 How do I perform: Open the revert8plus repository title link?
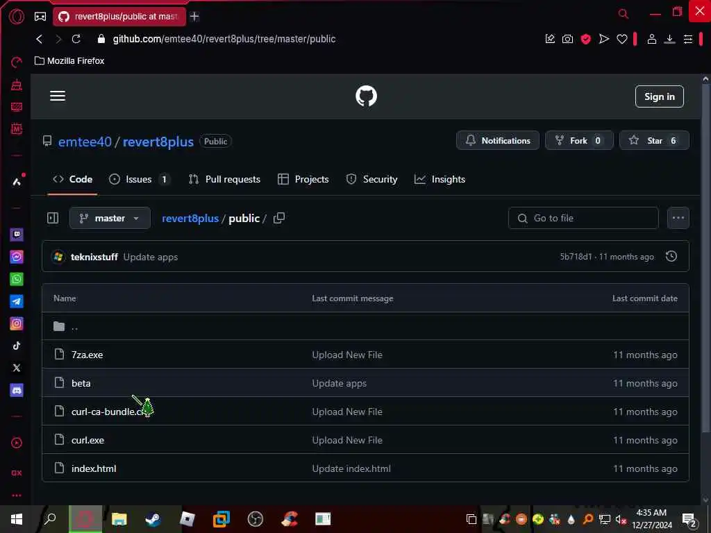[x=158, y=142]
